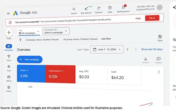Screen dimensions: 176x110
Task: Go to next date range
Action: (136, 49)
